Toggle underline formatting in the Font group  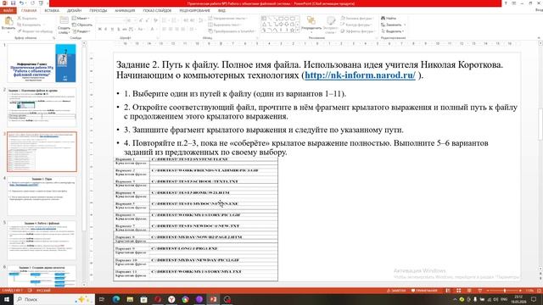click(112, 30)
